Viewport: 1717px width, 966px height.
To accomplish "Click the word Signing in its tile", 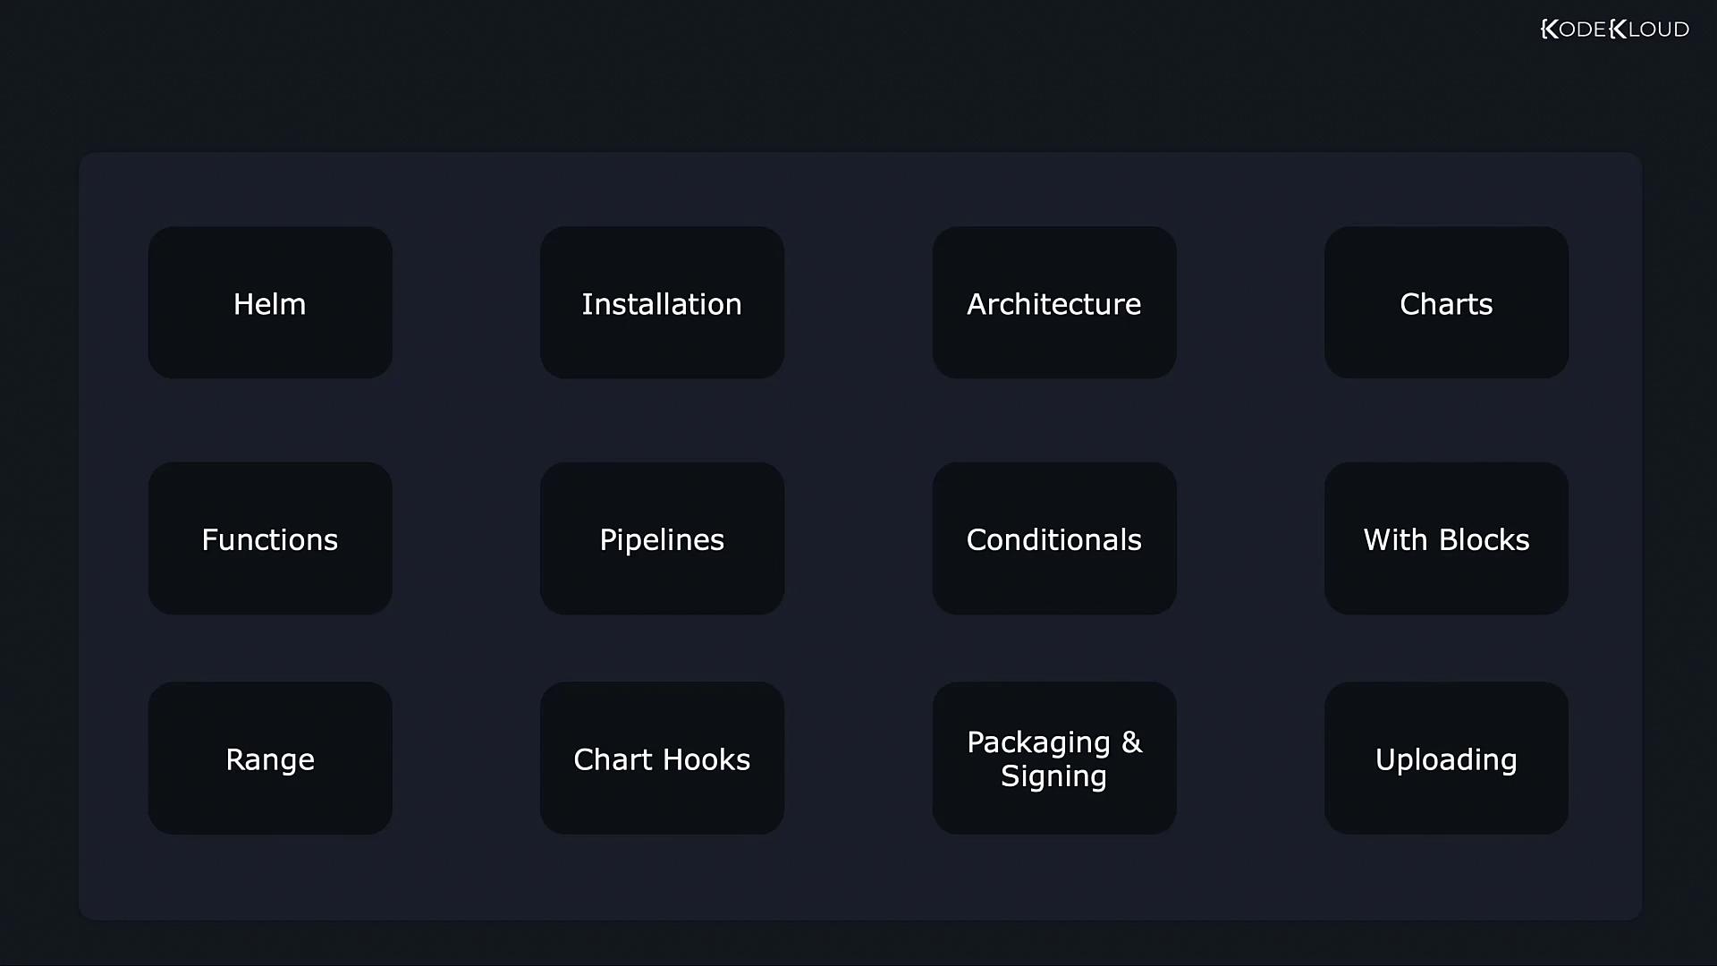I will point(1053,776).
